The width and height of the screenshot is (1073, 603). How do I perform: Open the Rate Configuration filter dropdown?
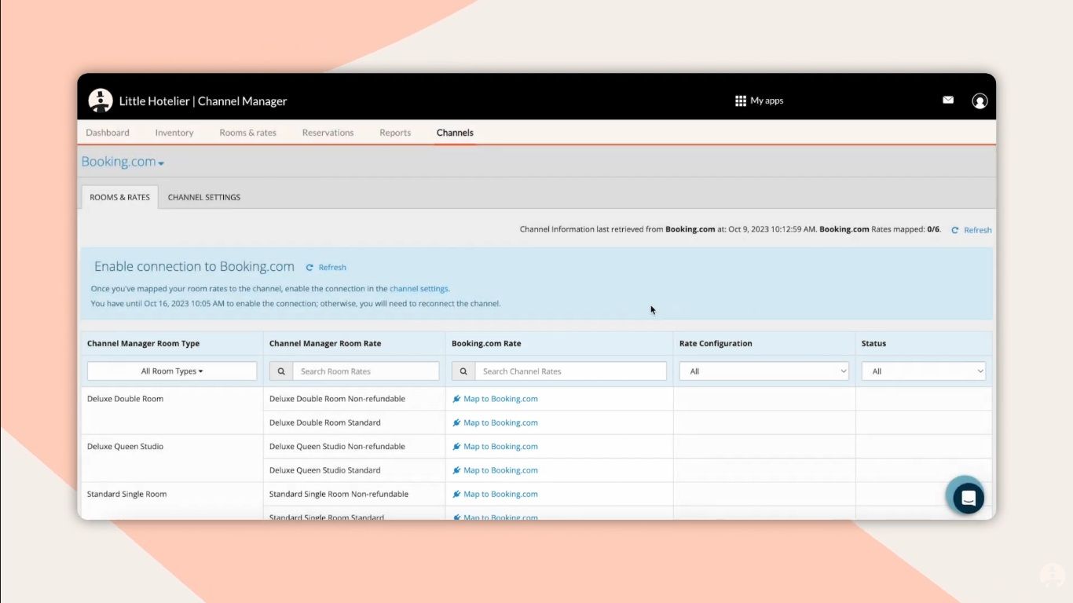pos(764,371)
